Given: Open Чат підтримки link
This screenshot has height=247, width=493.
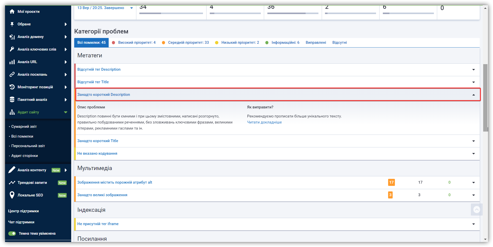Looking at the screenshot, I should 21,222.
